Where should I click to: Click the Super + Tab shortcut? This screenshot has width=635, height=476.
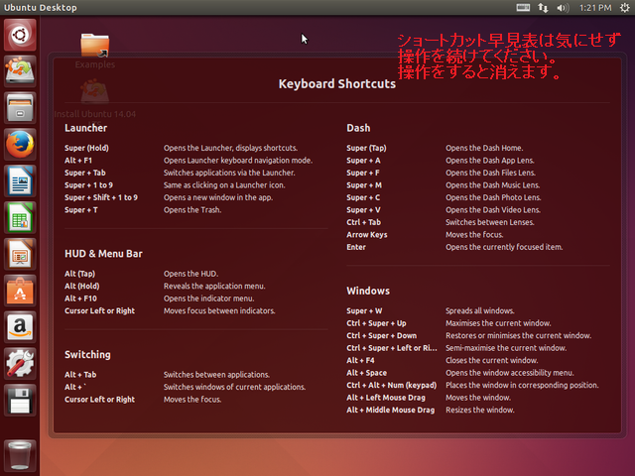(x=85, y=173)
